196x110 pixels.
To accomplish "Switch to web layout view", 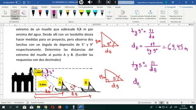I will [x=167, y=103].
